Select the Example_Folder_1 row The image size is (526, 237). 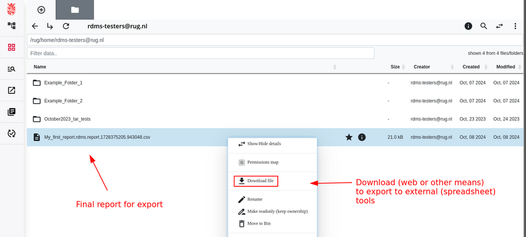coord(275,83)
